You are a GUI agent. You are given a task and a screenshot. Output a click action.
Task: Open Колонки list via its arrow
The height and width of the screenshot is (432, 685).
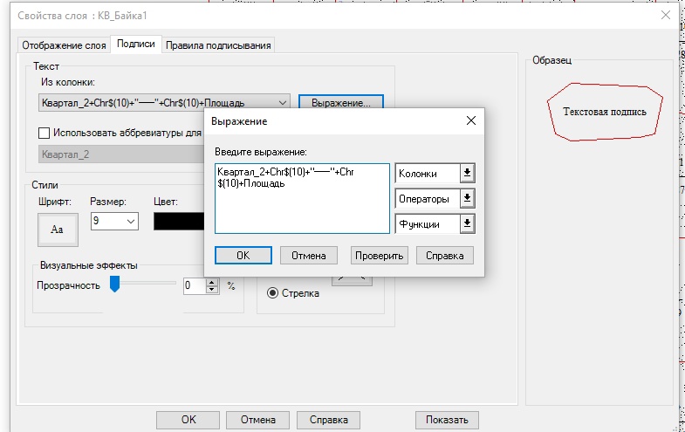tap(467, 173)
